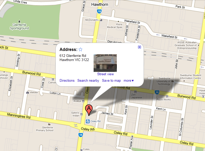This screenshot has width=205, height=151.
Task: Click the Poplar Ave label
Action: [131, 142]
